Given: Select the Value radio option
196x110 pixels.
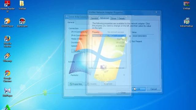Looking at the screenshot, I should point(130,36).
